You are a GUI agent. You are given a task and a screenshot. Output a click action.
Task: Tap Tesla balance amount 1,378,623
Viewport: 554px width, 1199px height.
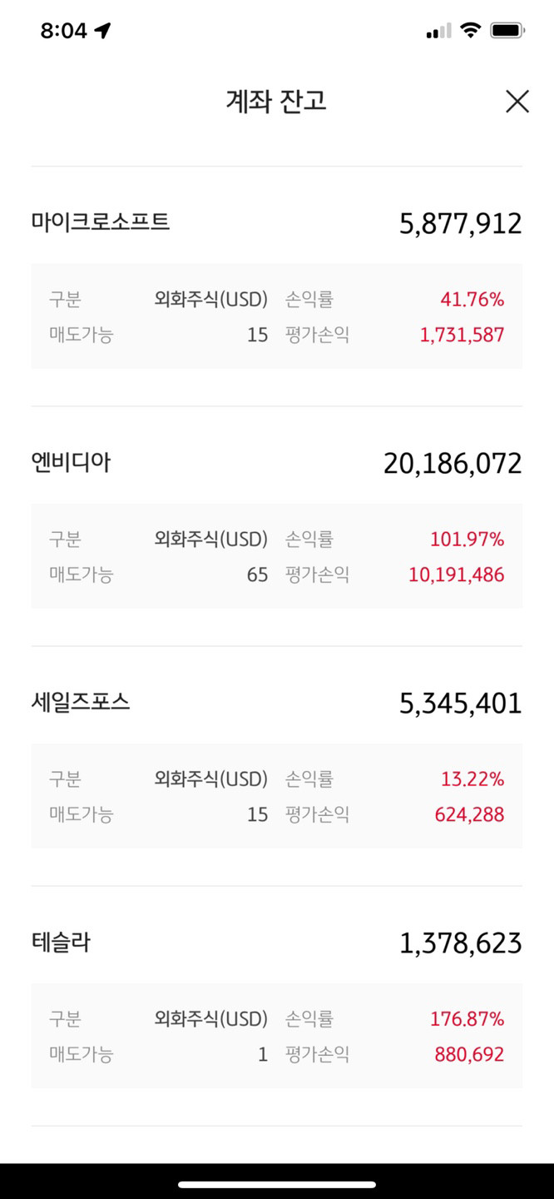click(x=461, y=943)
